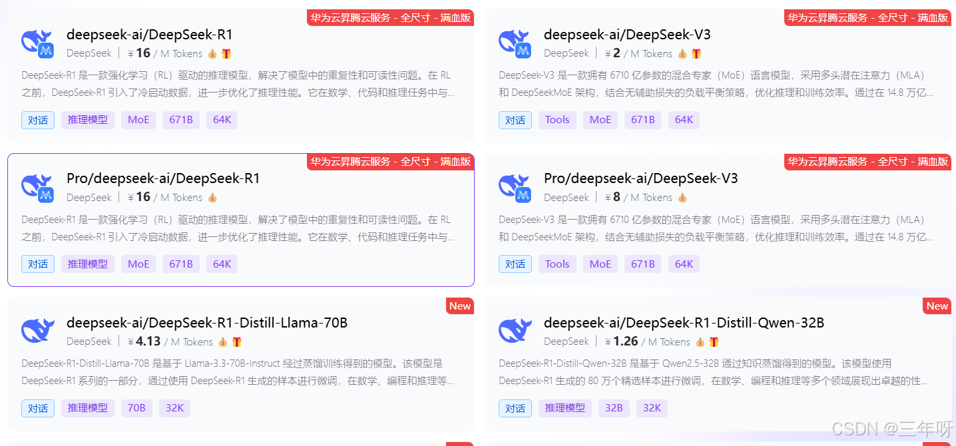Click gift icon on DeepSeek-R1-Distill-Llama-70B card
This screenshot has height=446, width=956.
tap(237, 341)
